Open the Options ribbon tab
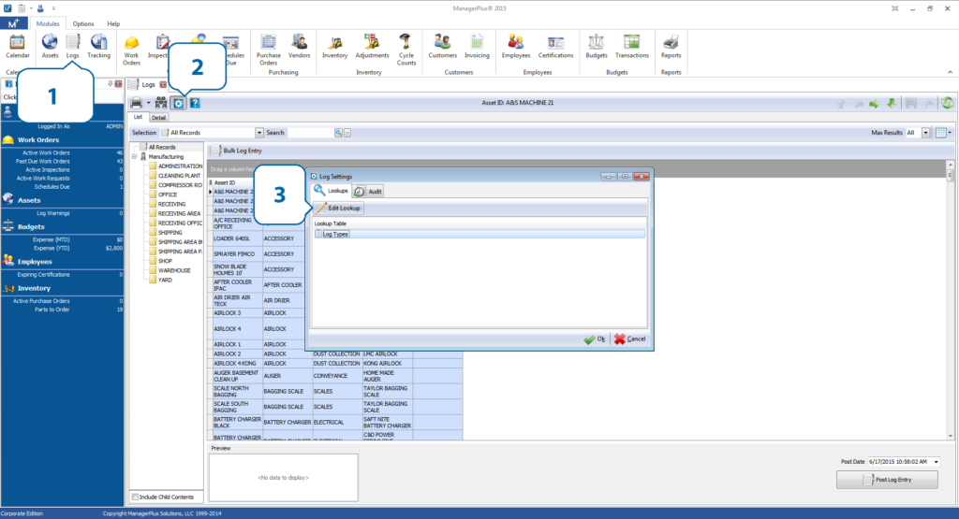 point(83,23)
